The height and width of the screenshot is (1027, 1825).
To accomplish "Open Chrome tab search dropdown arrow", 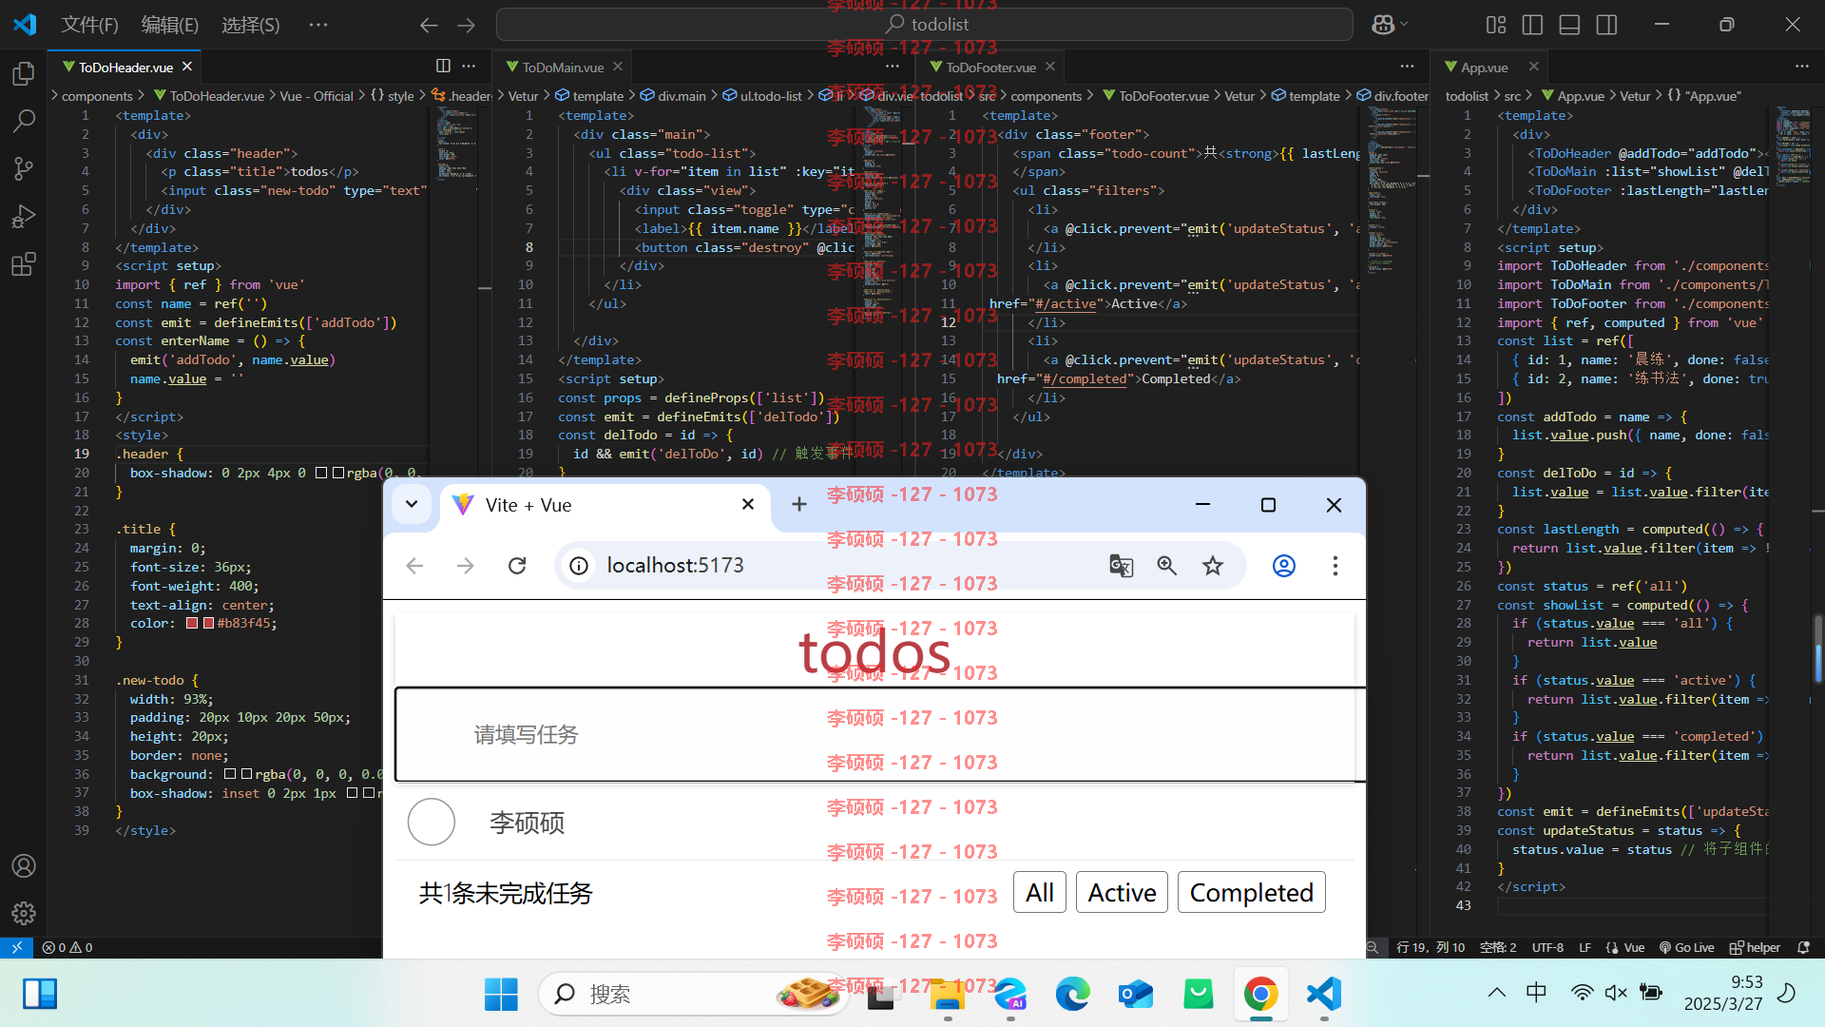I will click(x=412, y=504).
